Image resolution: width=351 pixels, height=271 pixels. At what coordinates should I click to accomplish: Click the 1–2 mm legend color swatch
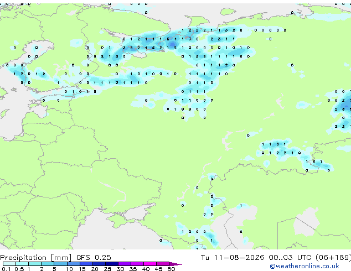click(35, 264)
